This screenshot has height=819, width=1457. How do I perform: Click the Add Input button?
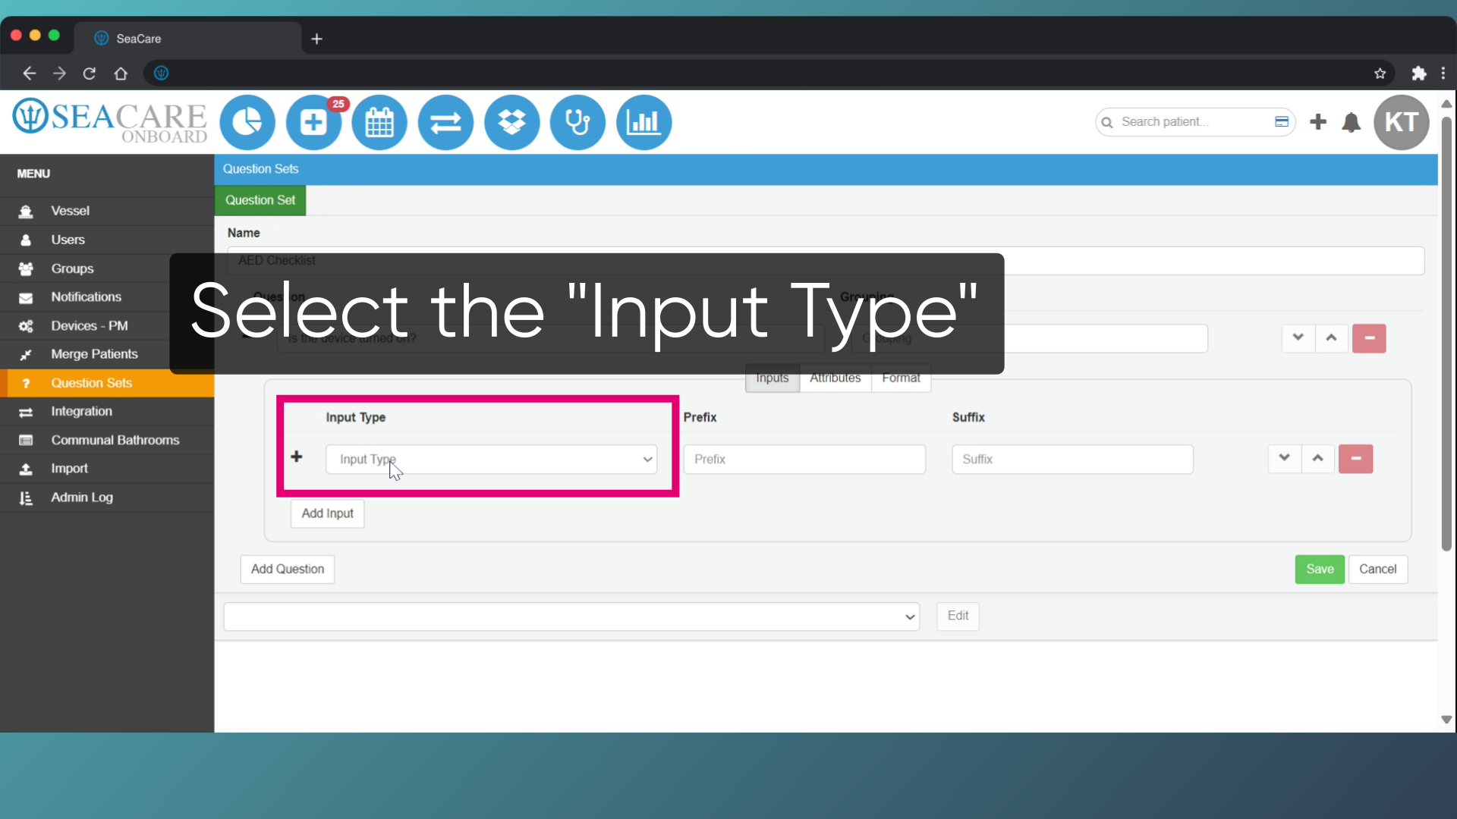click(328, 513)
